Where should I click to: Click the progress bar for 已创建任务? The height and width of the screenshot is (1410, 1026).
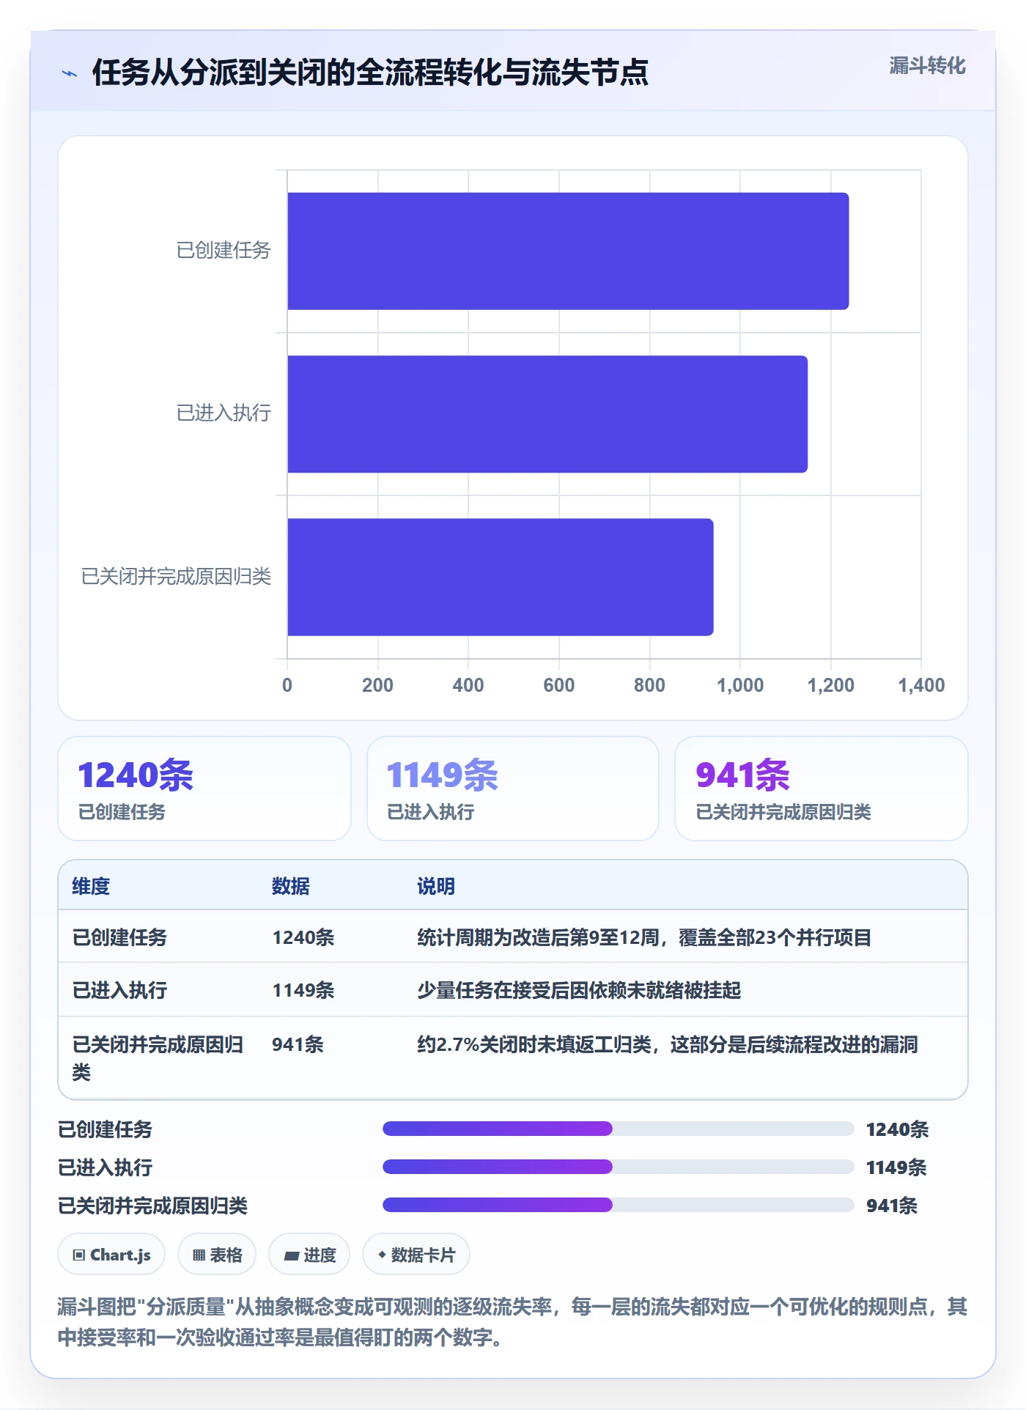(619, 1129)
